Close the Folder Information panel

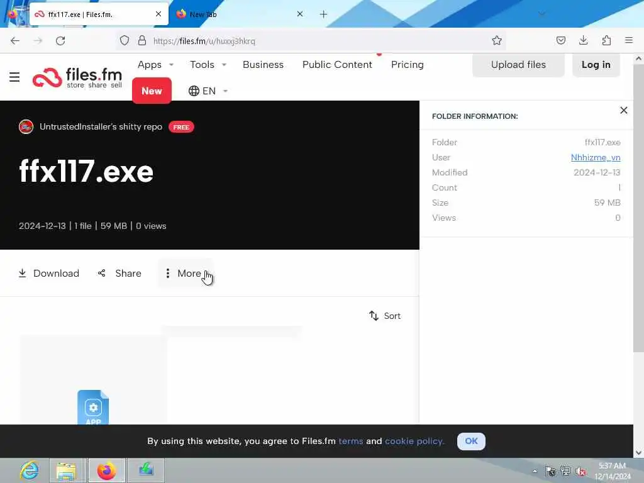tap(623, 110)
